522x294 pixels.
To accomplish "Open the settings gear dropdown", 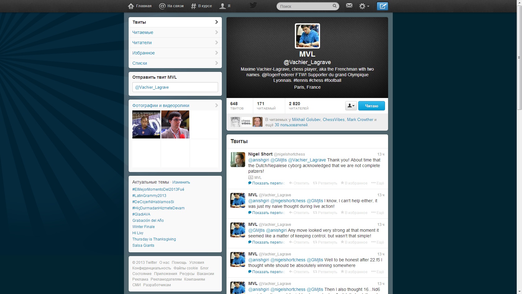I will [x=364, y=6].
